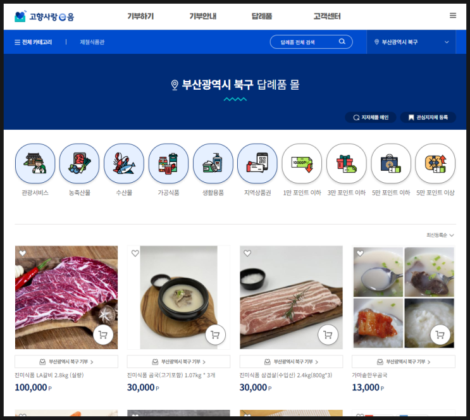Image resolution: width=470 pixels, height=420 pixels.
Task: Go to the 고객센터 menu
Action: (327, 16)
